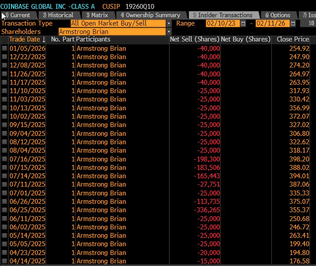Image resolution: width=316 pixels, height=266 pixels.
Task: Expand the Shareholders dropdown arrow
Action: 169,32
